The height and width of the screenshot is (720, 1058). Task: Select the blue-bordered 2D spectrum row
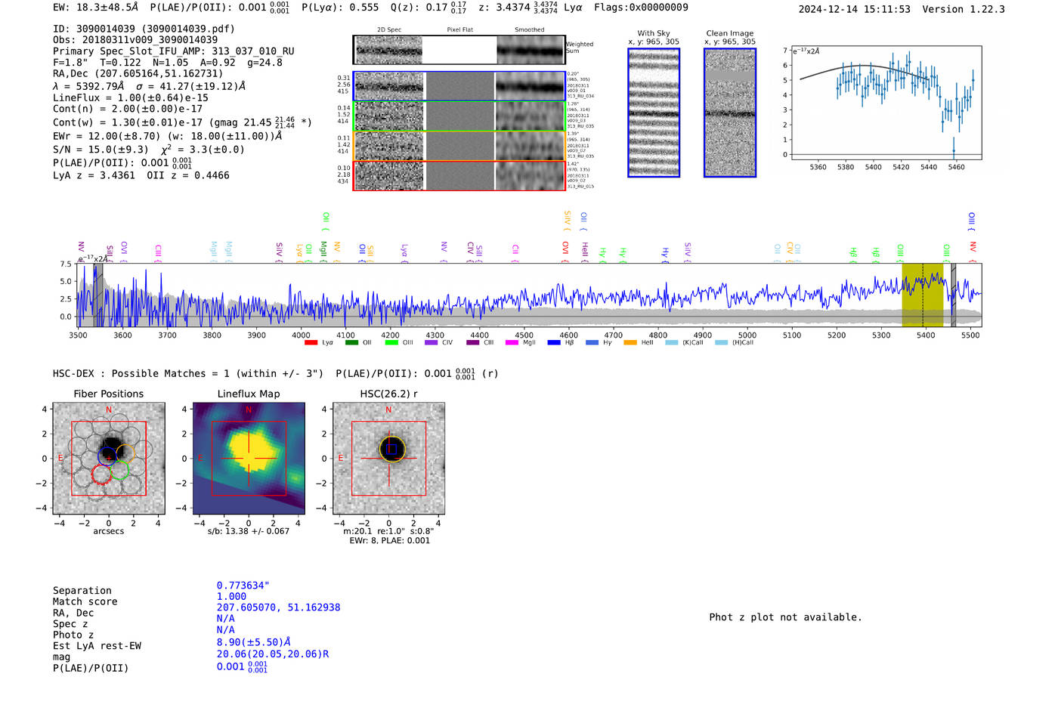pyautogui.click(x=389, y=86)
